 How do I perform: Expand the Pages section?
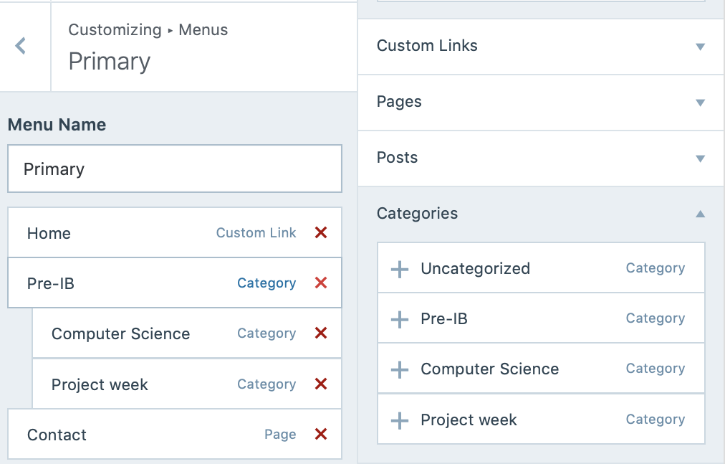(700, 103)
